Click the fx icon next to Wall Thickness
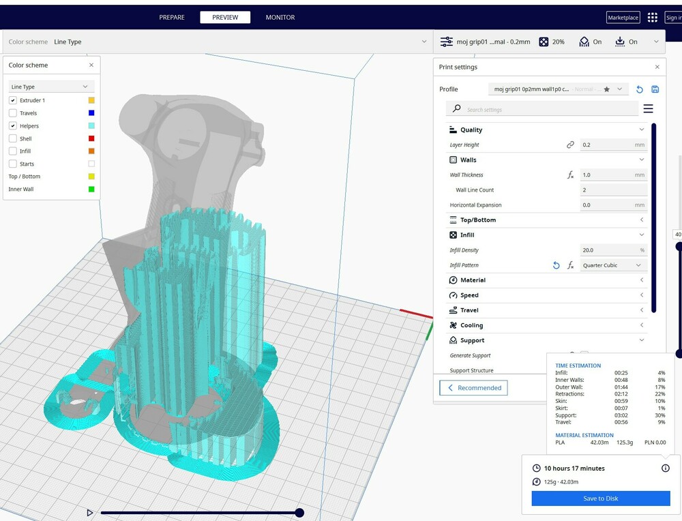Viewport: 682px width, 521px height. click(570, 175)
